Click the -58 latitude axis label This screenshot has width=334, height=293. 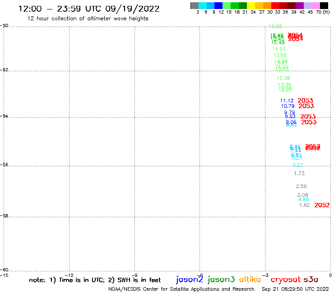4,216
